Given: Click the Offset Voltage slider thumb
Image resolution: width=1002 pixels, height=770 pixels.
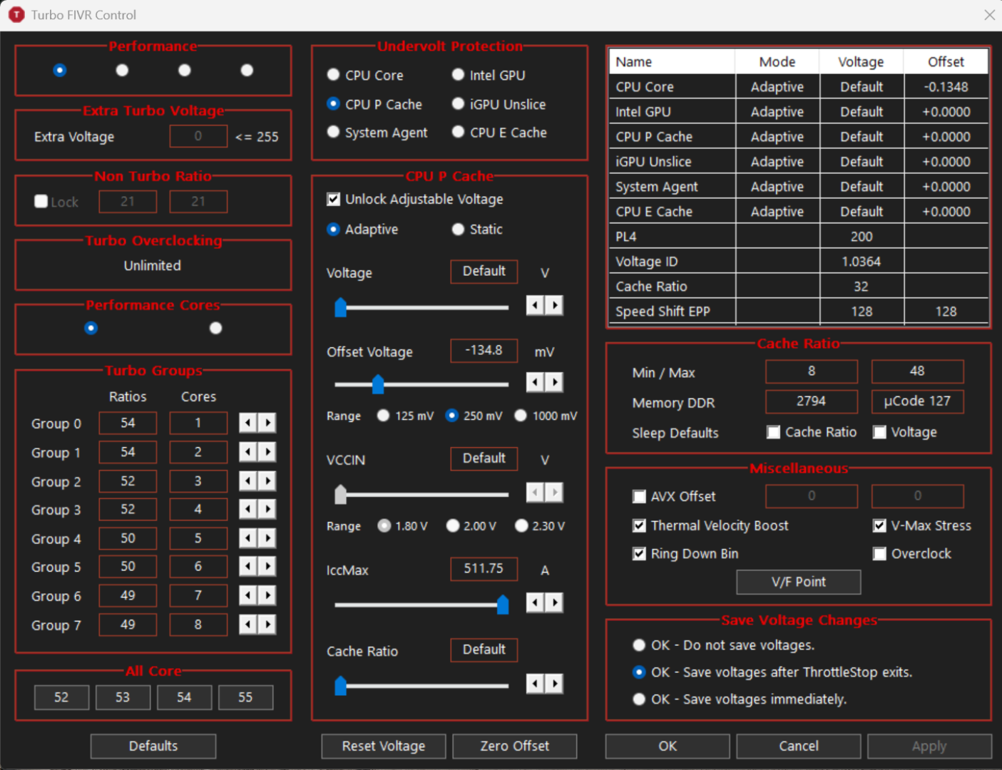Looking at the screenshot, I should pyautogui.click(x=378, y=384).
